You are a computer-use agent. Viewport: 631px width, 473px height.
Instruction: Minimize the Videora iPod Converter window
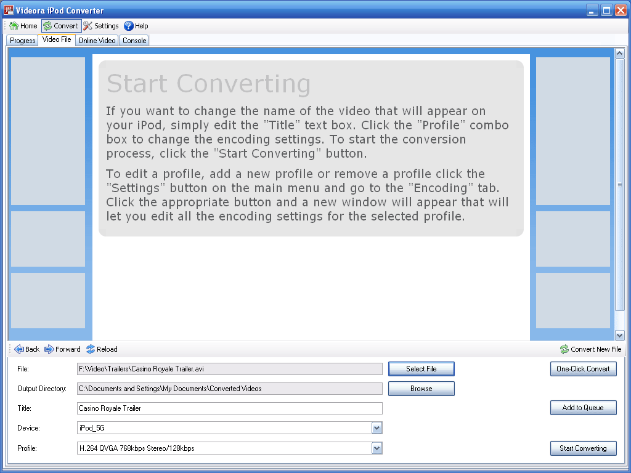[592, 10]
